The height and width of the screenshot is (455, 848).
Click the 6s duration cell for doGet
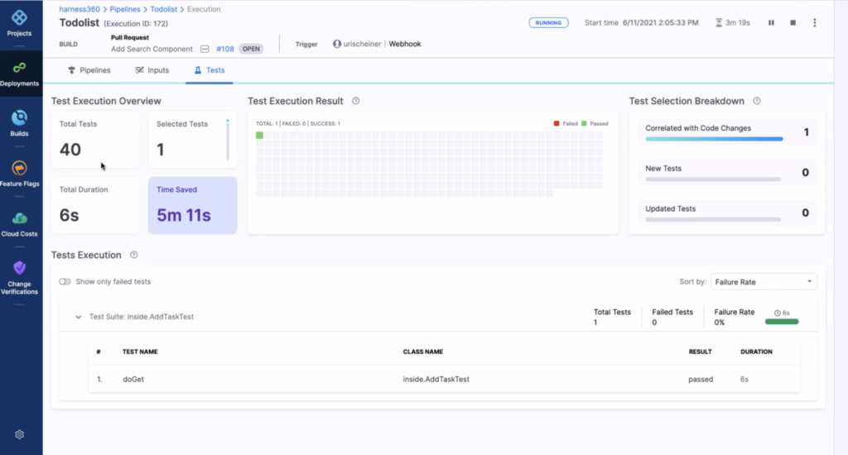coord(744,380)
